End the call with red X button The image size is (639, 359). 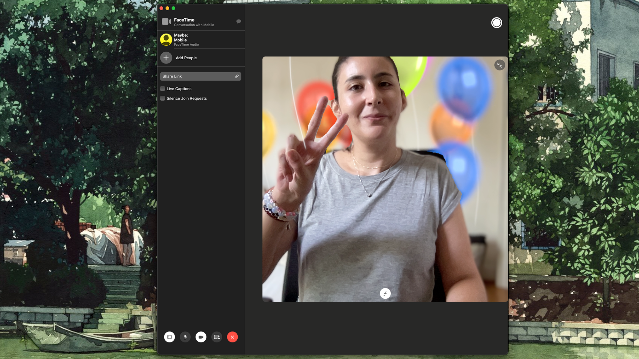tap(232, 337)
